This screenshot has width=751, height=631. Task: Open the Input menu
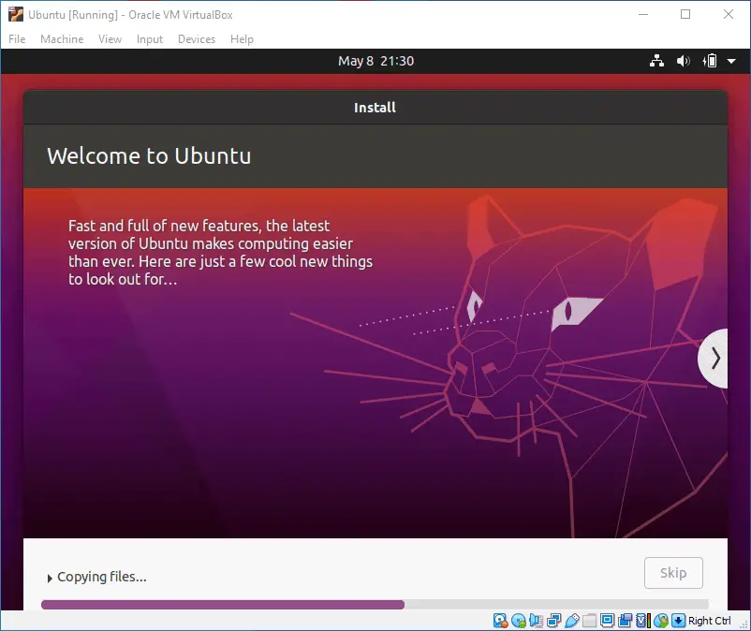pyautogui.click(x=150, y=39)
